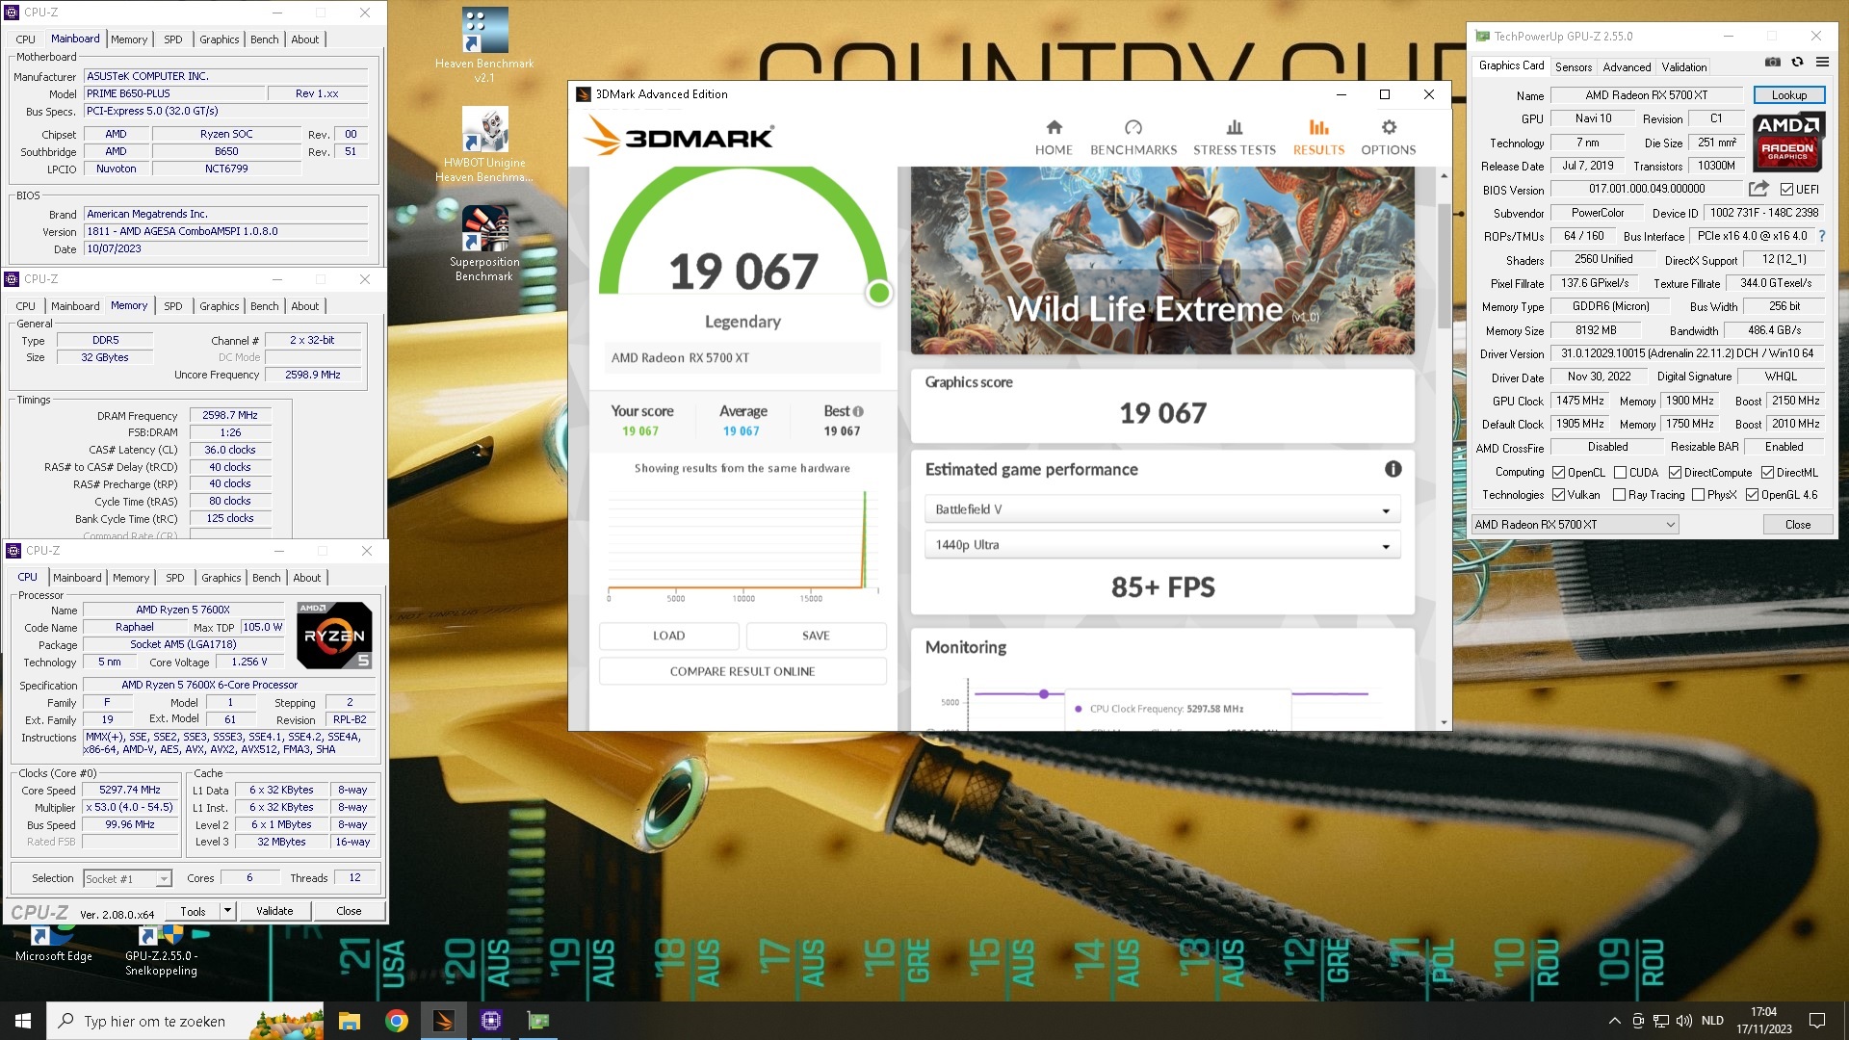The image size is (1849, 1040).
Task: Click NLD language indicator in tray
Action: point(1712,1021)
